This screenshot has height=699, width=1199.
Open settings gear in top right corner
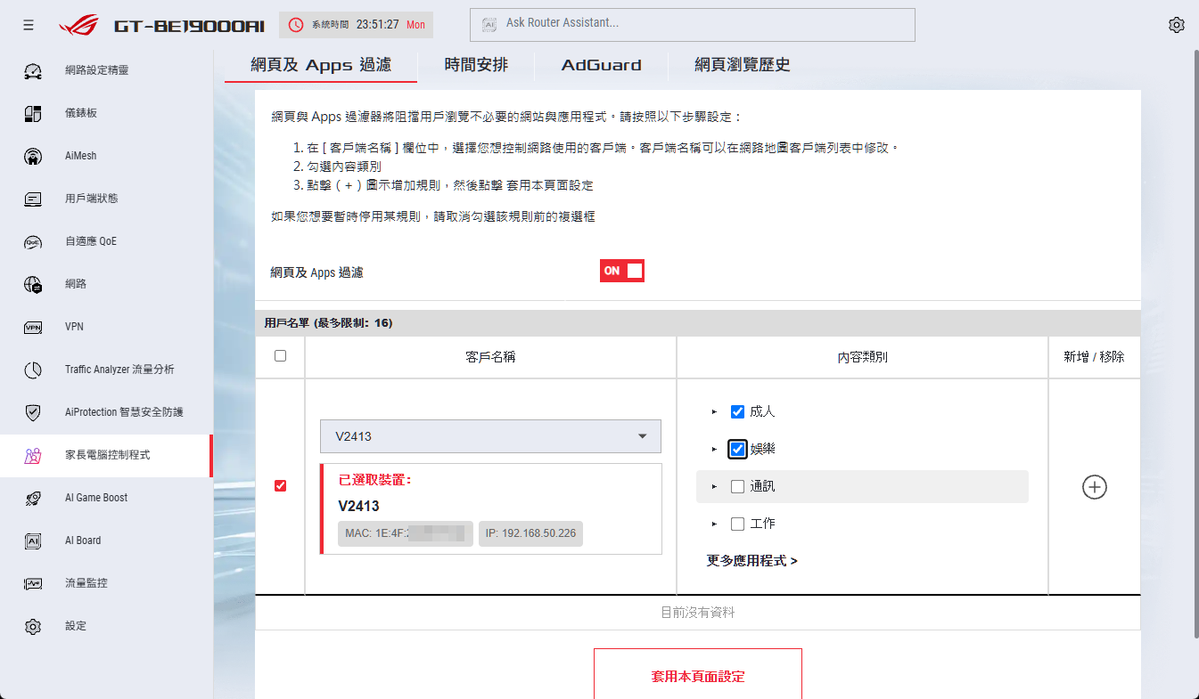point(1177,25)
